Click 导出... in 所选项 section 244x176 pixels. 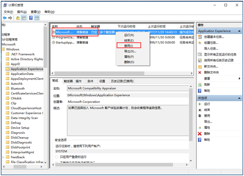pos(208,122)
